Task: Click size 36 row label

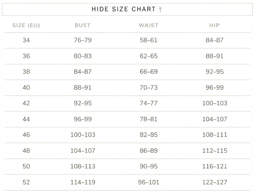Action: tap(26, 56)
